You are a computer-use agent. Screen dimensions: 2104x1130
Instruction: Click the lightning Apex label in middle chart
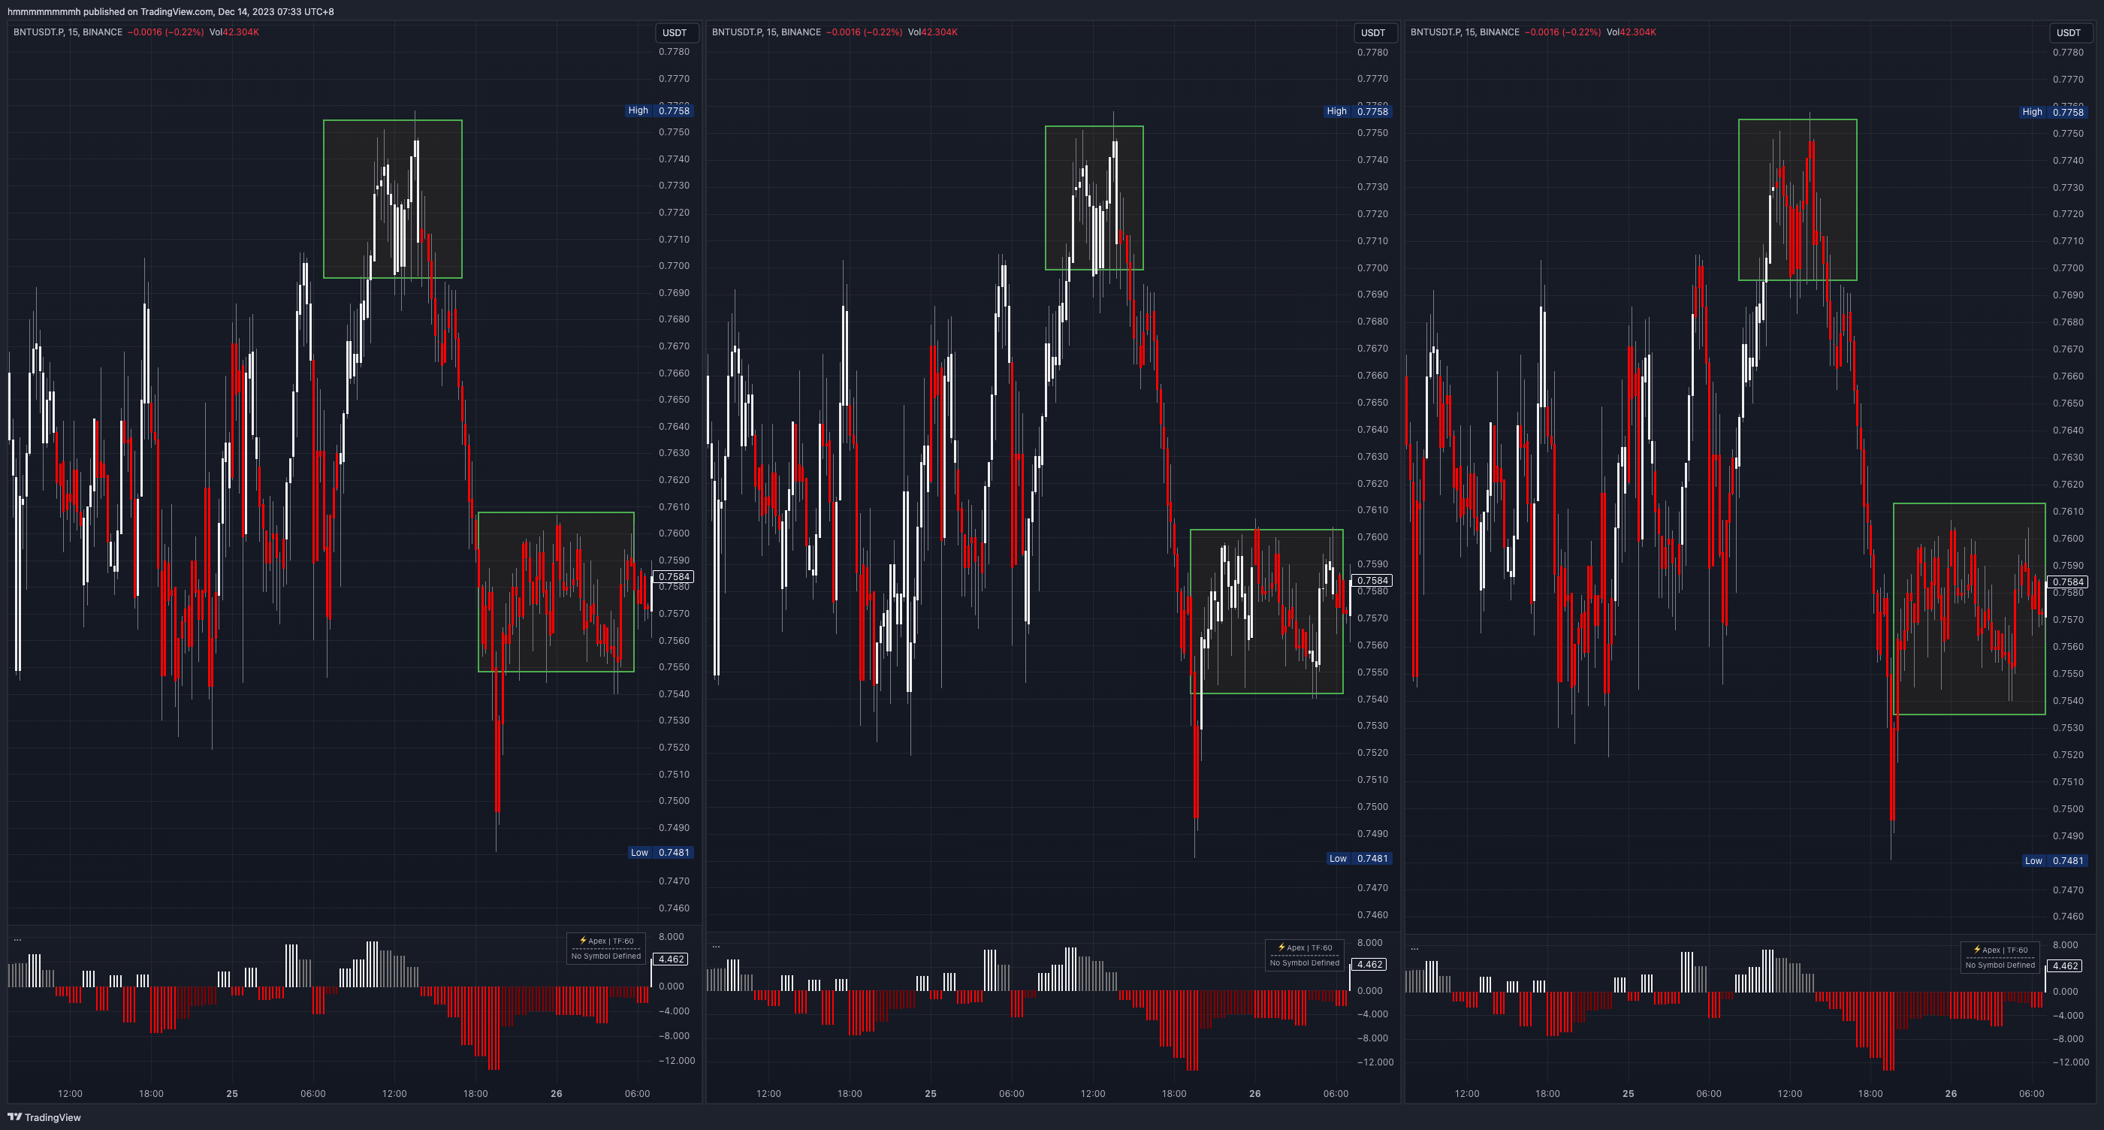[1304, 947]
